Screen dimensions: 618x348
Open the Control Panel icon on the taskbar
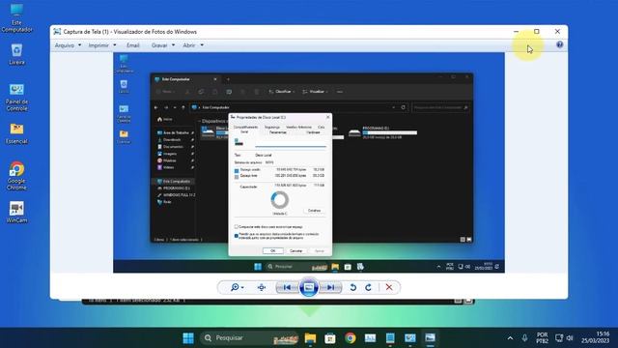pyautogui.click(x=409, y=338)
